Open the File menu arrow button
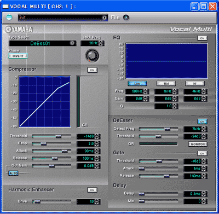The height and width of the screenshot is (214, 219). pyautogui.click(x=126, y=18)
